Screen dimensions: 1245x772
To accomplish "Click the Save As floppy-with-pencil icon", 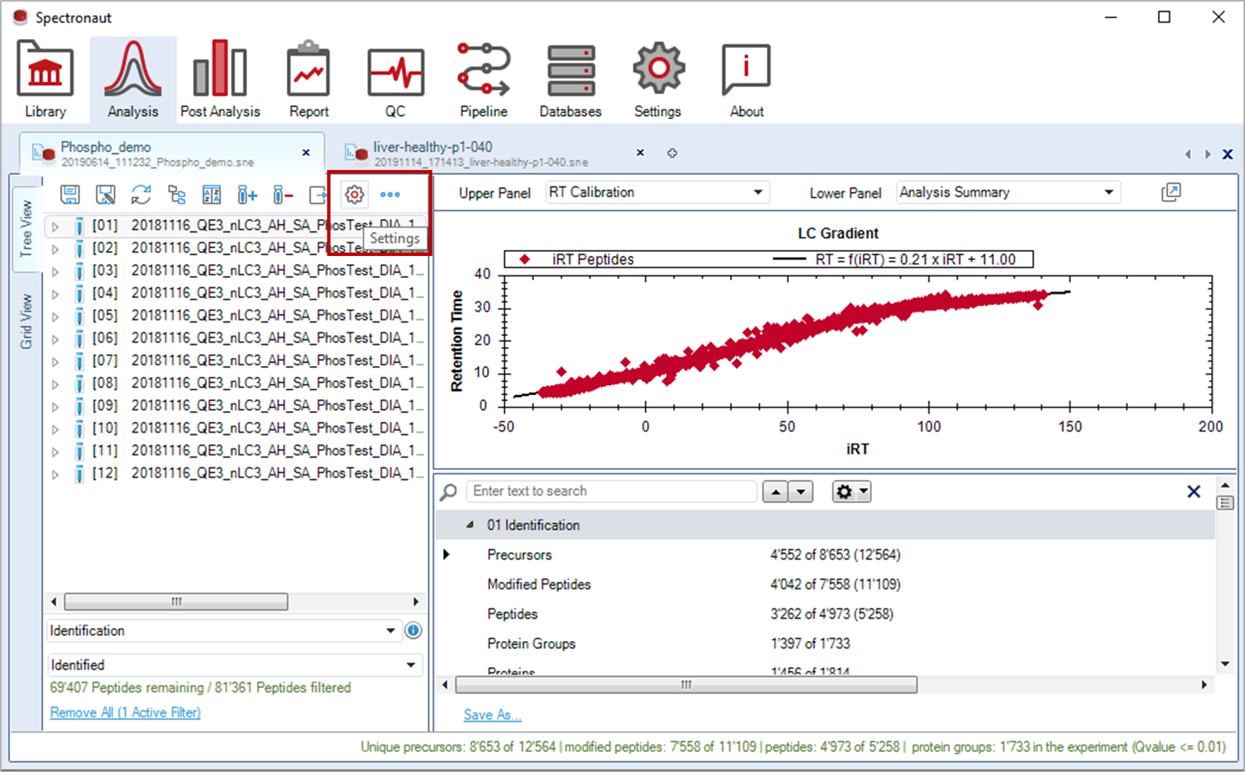I will pyautogui.click(x=105, y=195).
